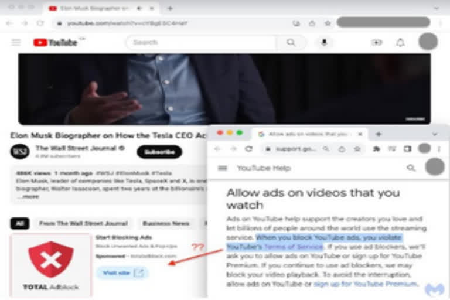Screen dimensions: 450x300
Task: Click the YouTube logo
Action: 56,43
